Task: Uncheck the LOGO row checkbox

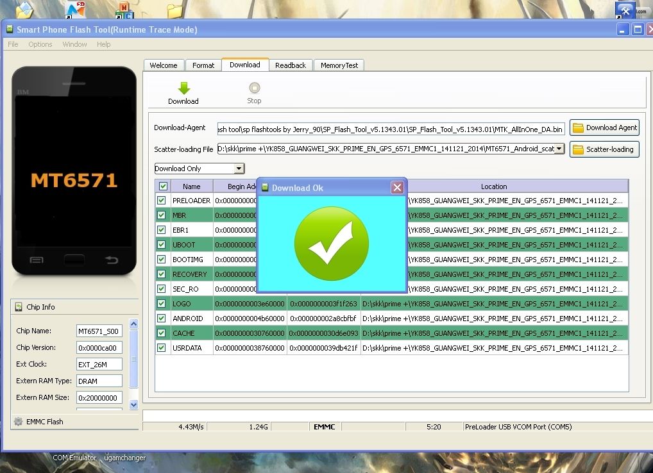Action: pyautogui.click(x=162, y=304)
